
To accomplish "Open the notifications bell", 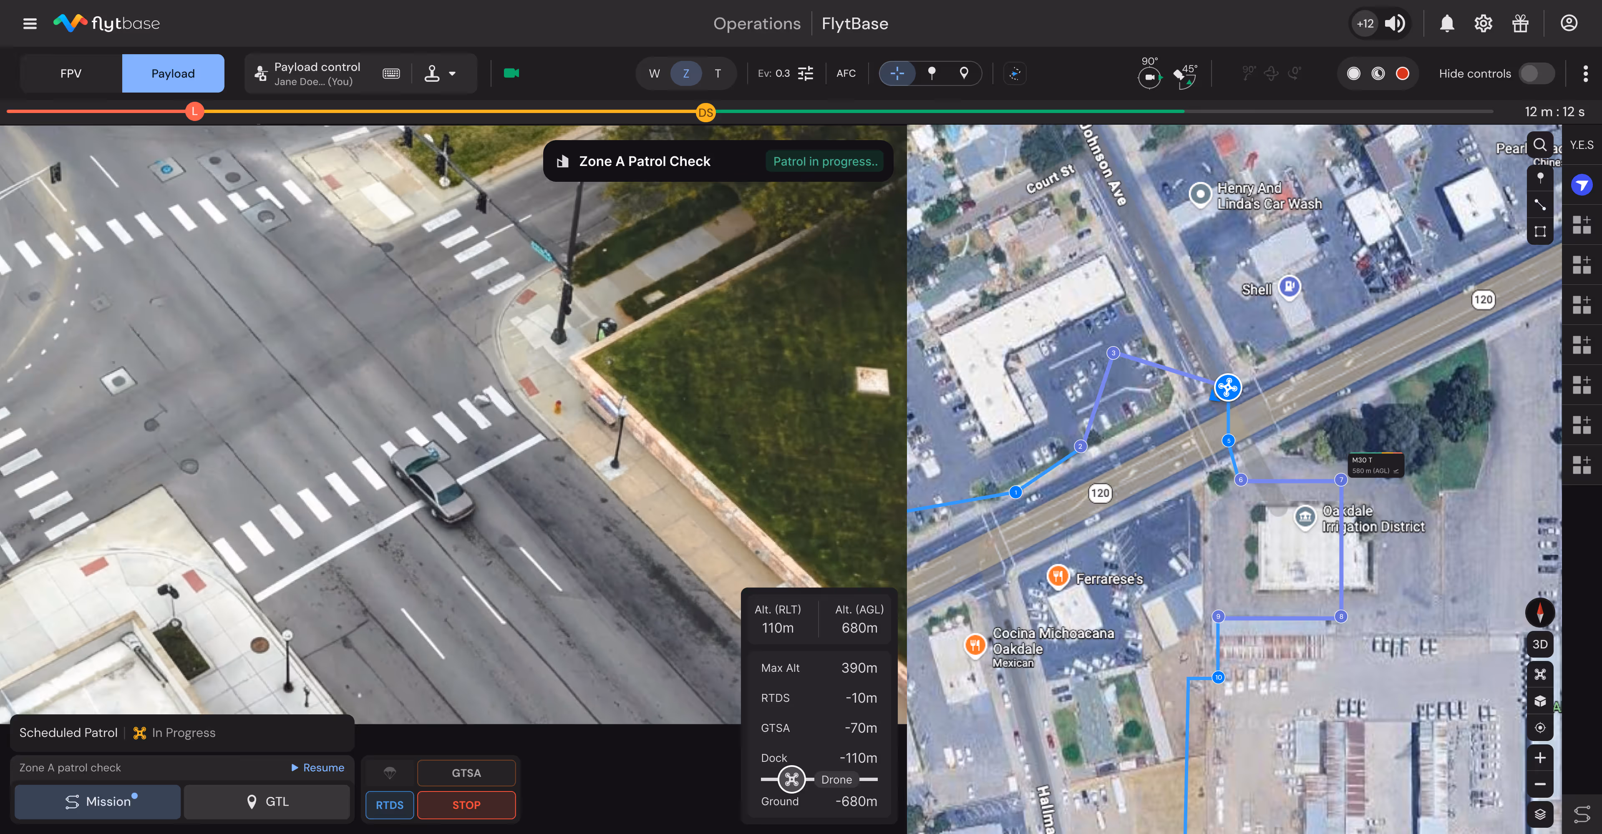I will click(x=1446, y=24).
